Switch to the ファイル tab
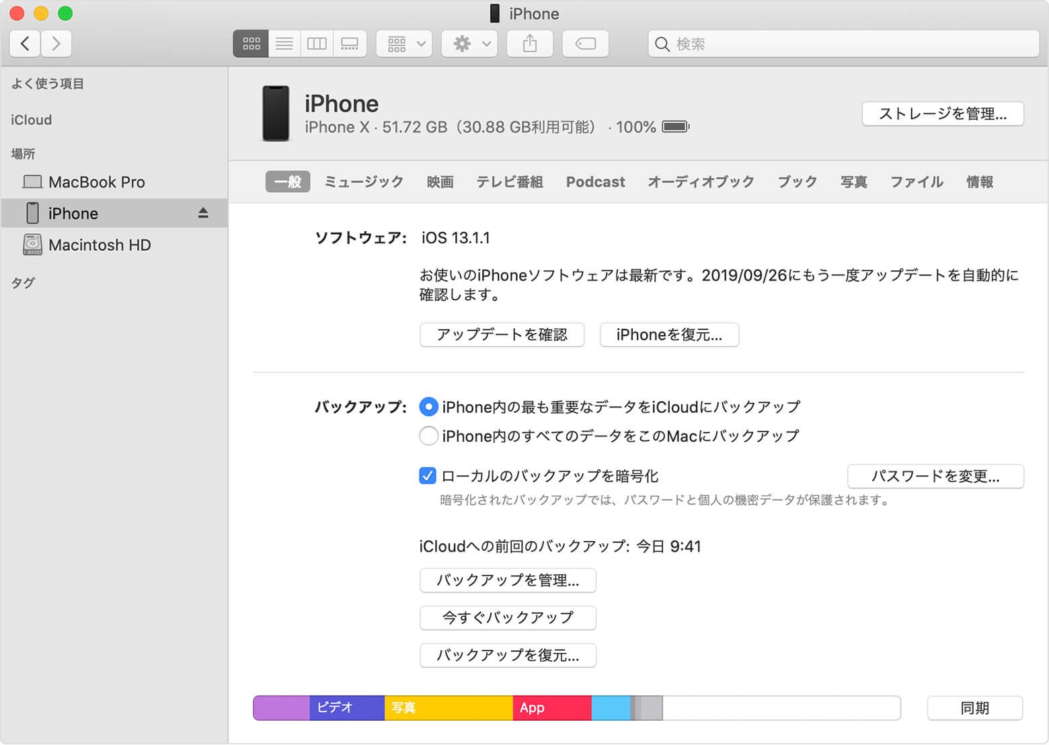 pos(917,182)
